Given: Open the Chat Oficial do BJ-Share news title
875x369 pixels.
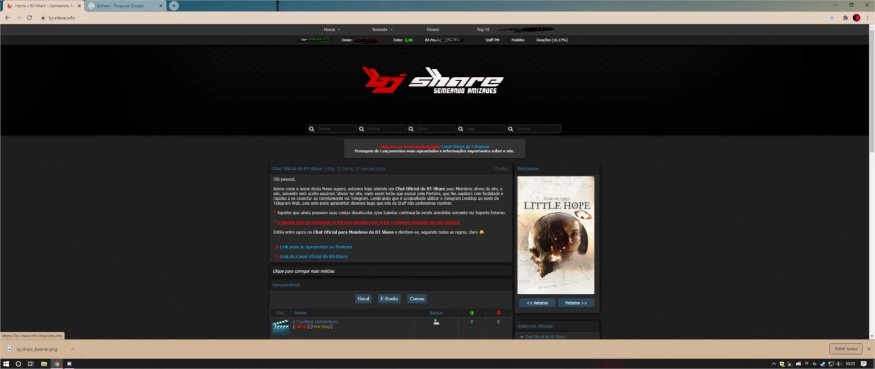Looking at the screenshot, I should point(297,169).
